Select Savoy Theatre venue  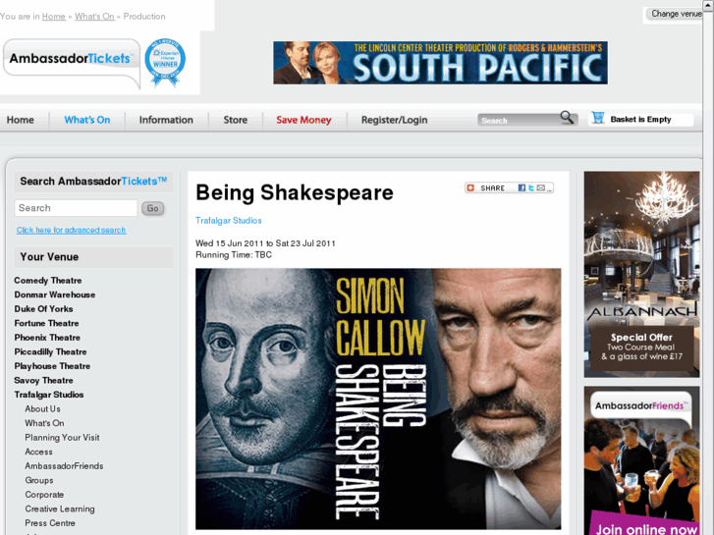tap(44, 380)
